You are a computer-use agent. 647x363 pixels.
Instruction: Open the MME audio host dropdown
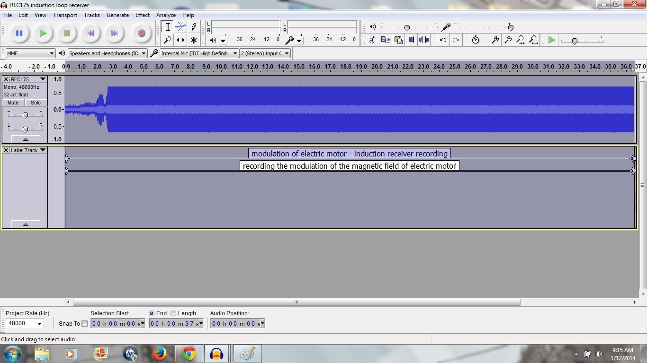pos(31,53)
